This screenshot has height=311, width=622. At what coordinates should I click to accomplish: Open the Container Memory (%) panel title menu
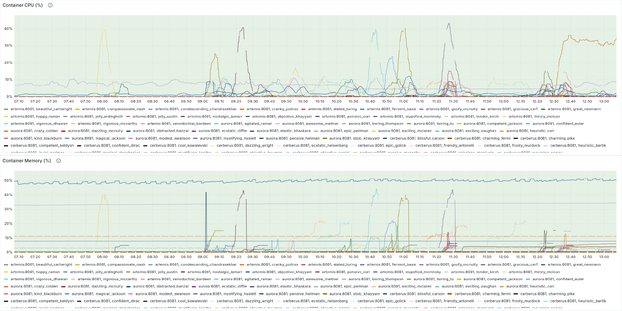[x=27, y=161]
